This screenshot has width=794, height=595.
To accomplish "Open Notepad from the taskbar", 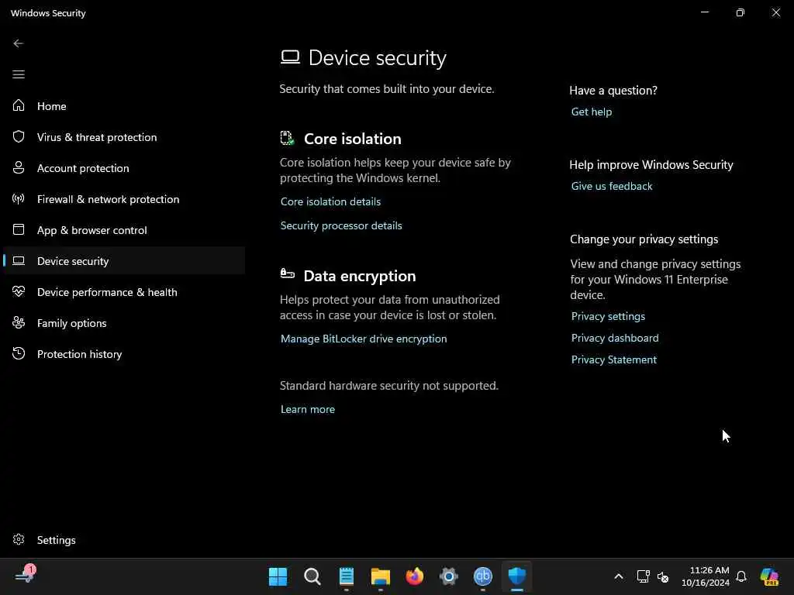I will 347,576.
